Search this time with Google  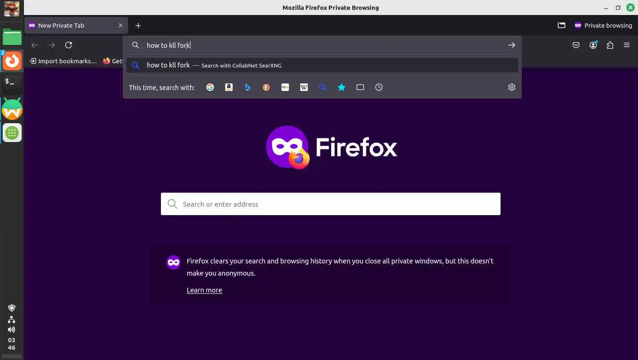coord(210,87)
